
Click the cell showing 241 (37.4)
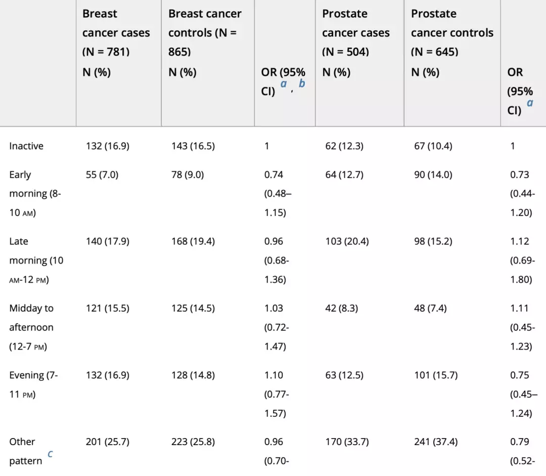[435, 442]
